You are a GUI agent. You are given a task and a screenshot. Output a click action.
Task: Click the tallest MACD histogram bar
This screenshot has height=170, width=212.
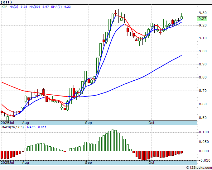[x=113, y=140]
